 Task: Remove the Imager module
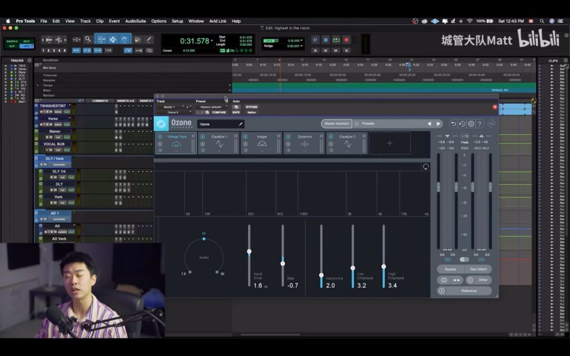(279, 136)
